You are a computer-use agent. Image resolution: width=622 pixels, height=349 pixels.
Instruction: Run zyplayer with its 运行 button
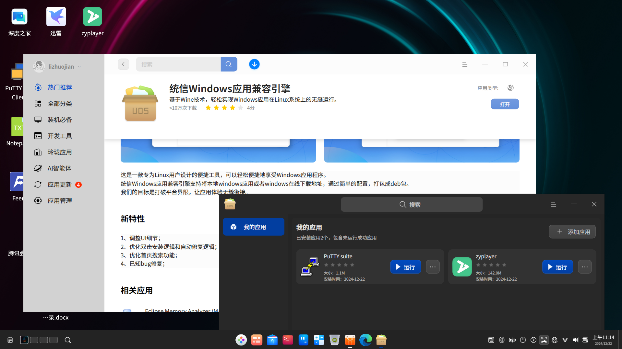[557, 267]
